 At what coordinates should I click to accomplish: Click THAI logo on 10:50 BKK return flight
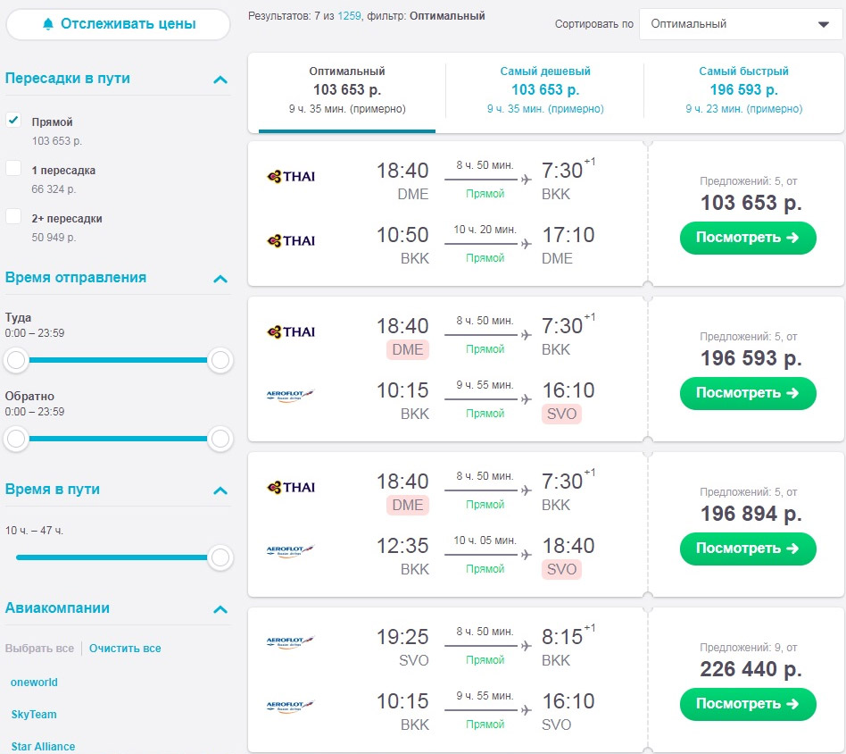point(291,241)
